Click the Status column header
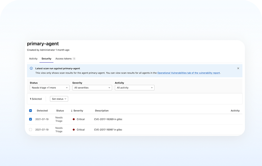 60,110
